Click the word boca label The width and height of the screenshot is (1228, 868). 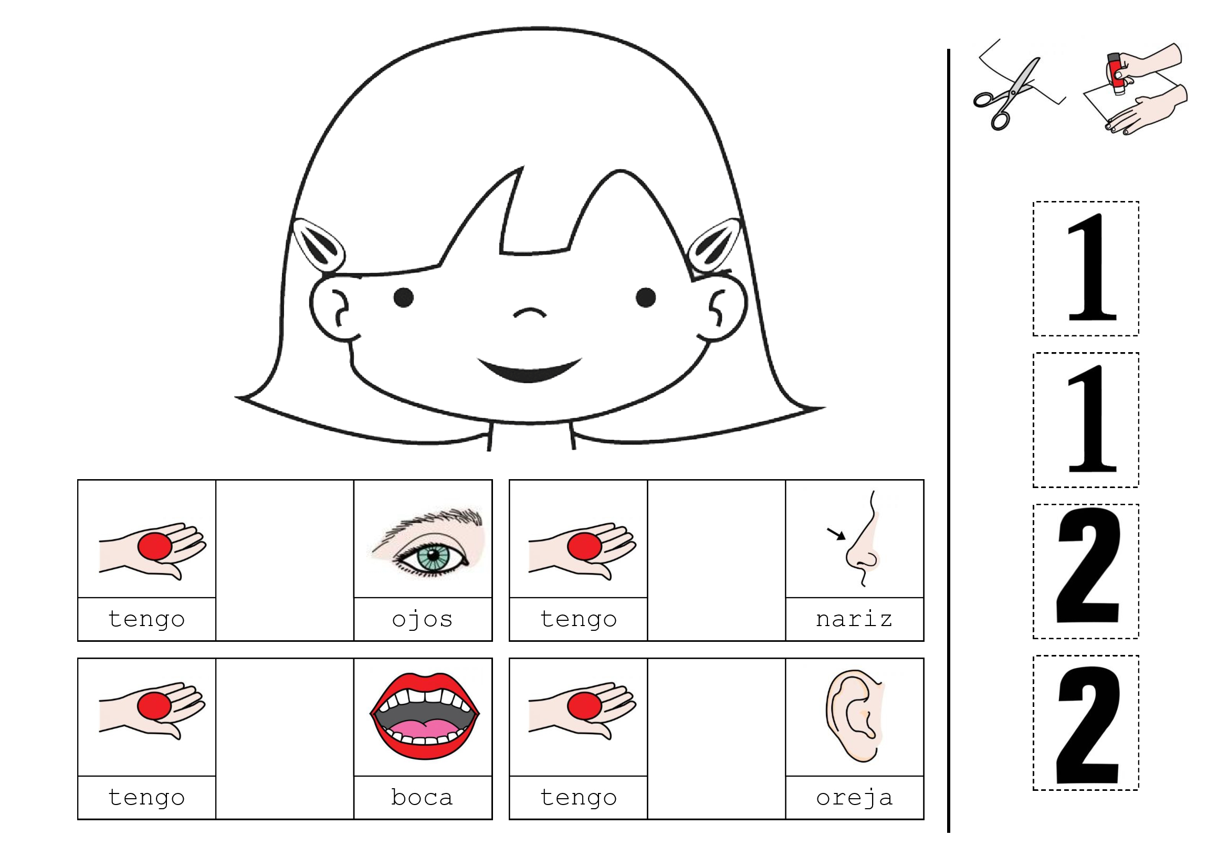pos(422,798)
